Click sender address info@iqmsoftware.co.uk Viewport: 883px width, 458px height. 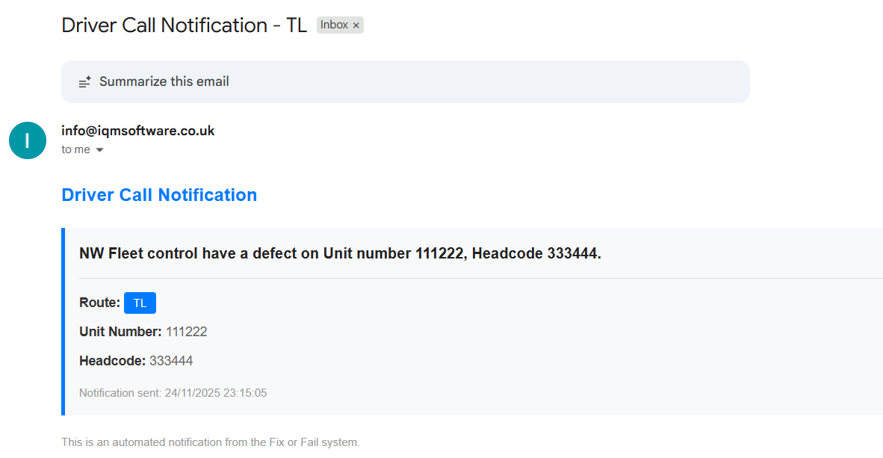coord(138,131)
